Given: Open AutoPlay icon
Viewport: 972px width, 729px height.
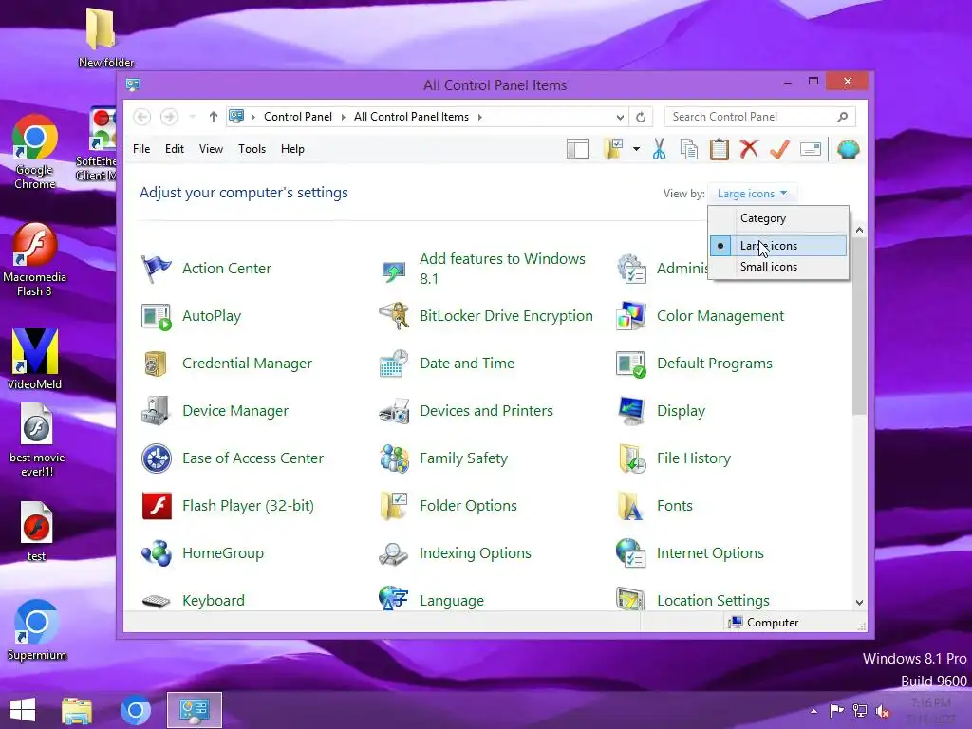Looking at the screenshot, I should click(x=157, y=316).
